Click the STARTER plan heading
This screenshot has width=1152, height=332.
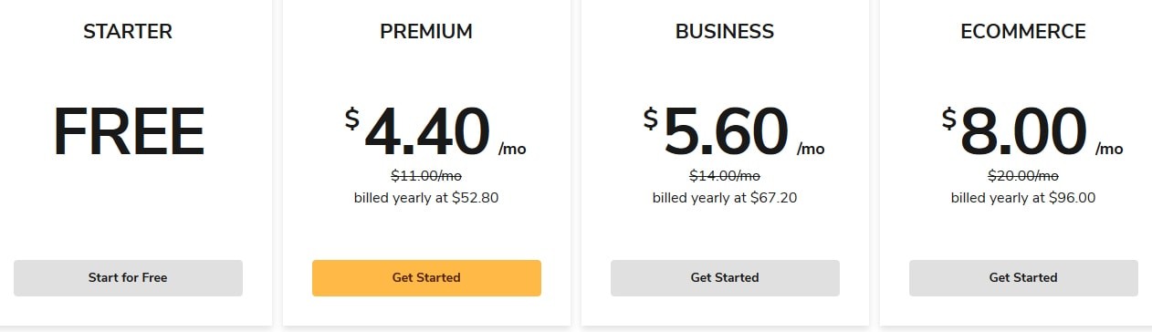coord(128,32)
